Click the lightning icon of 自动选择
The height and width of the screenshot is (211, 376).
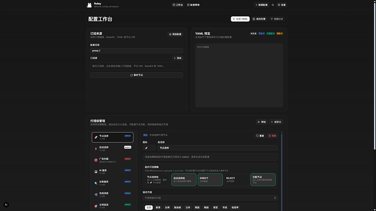(96, 149)
